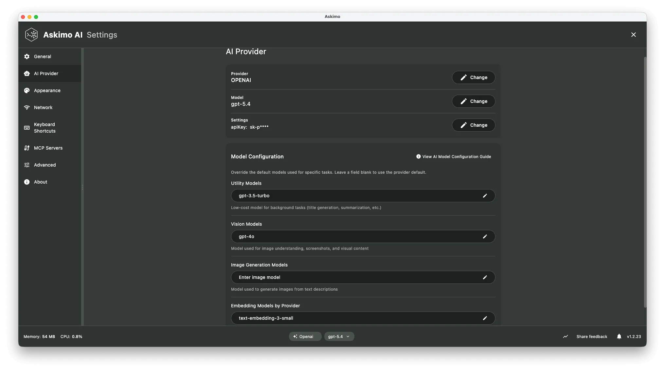This screenshot has height=371, width=665.
Task: Click the Openai provider chip in status bar
Action: click(305, 336)
